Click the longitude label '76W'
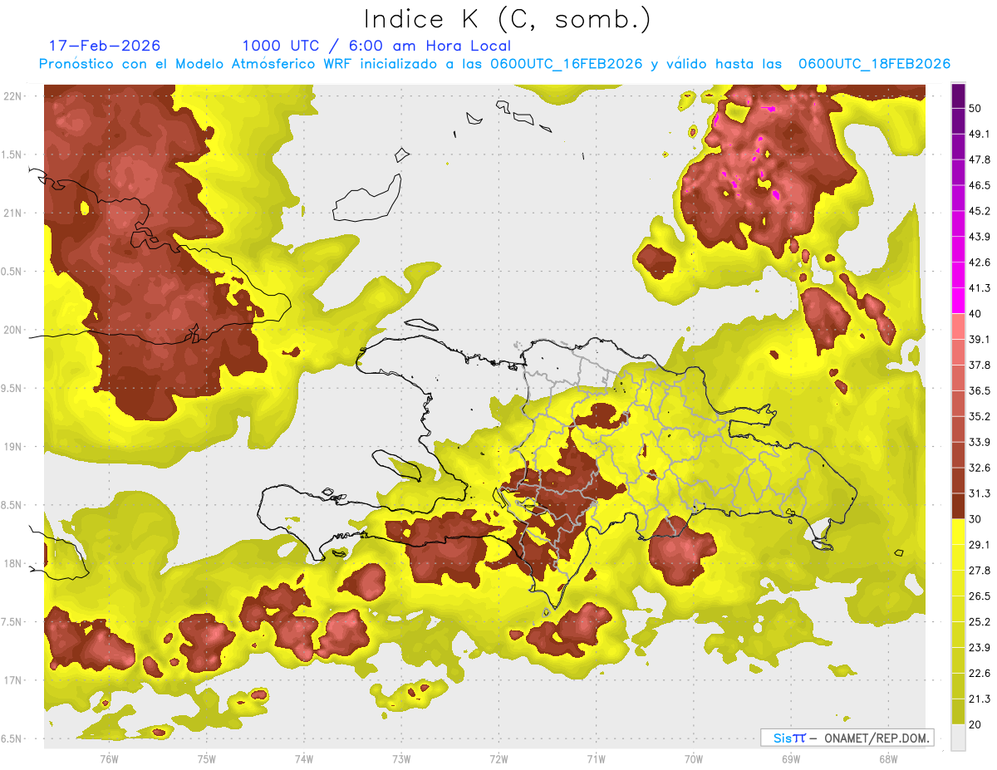Viewport: 997px width, 770px height. [109, 759]
